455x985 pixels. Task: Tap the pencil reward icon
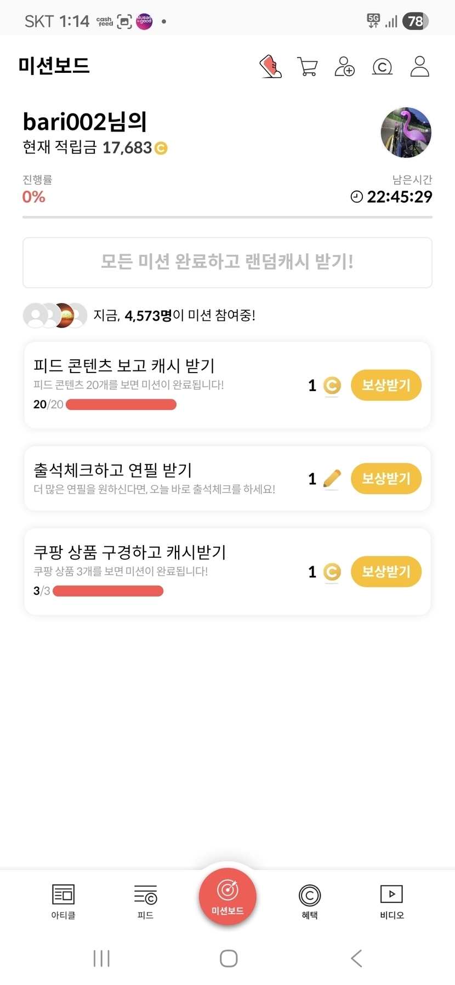332,479
